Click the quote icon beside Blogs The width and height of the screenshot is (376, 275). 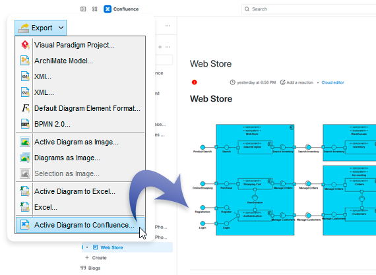83,268
